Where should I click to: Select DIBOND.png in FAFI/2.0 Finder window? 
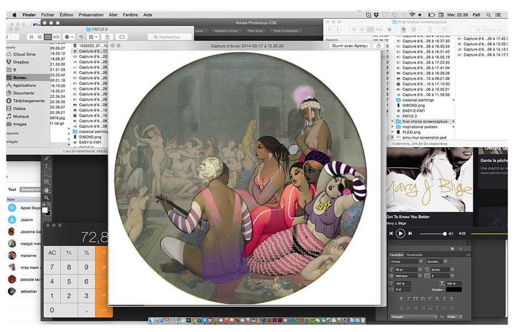pos(90,137)
